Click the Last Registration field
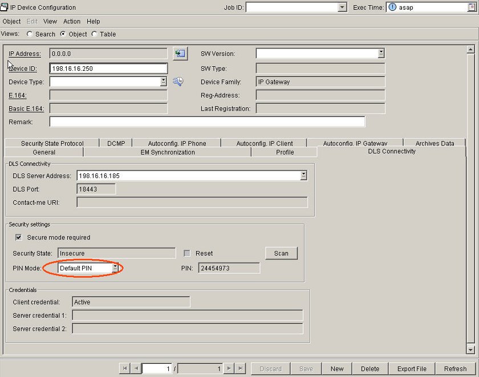The image size is (479, 377). (320, 108)
